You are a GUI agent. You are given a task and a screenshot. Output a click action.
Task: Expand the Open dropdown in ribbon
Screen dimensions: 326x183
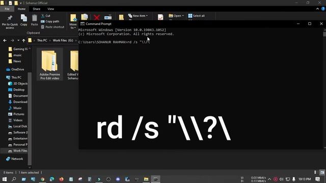[183, 16]
